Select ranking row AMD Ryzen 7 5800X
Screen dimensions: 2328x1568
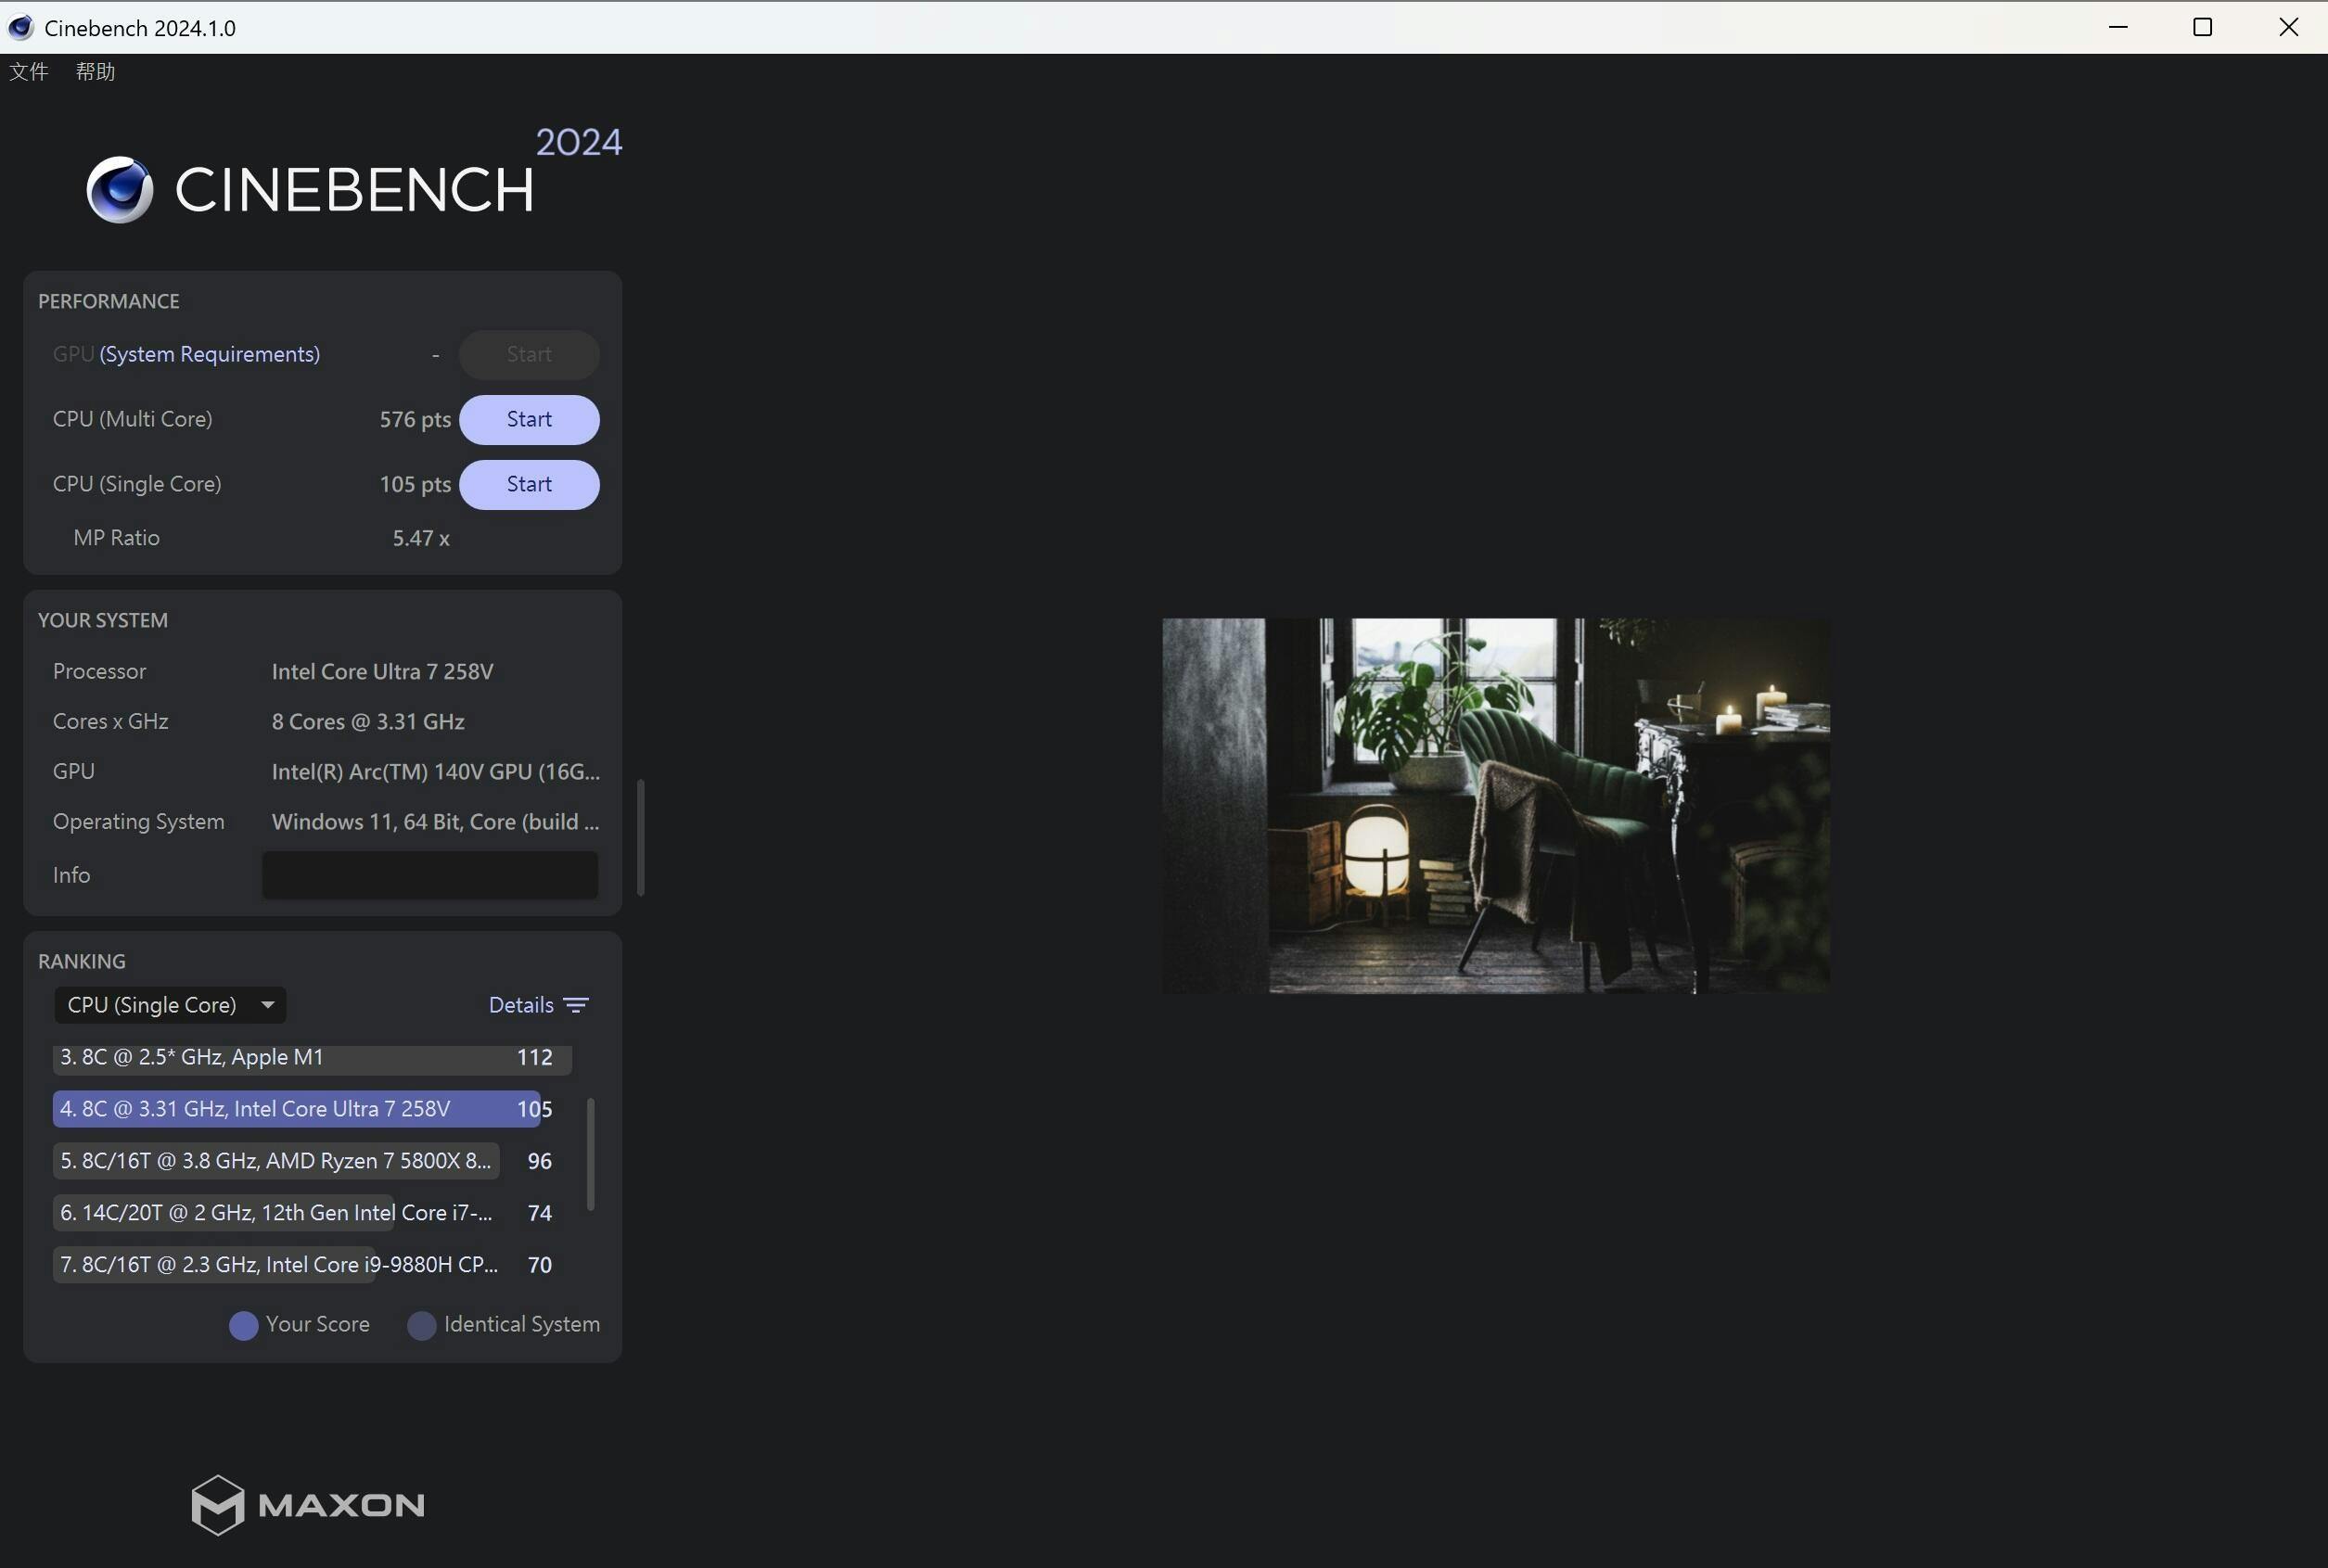302,1160
